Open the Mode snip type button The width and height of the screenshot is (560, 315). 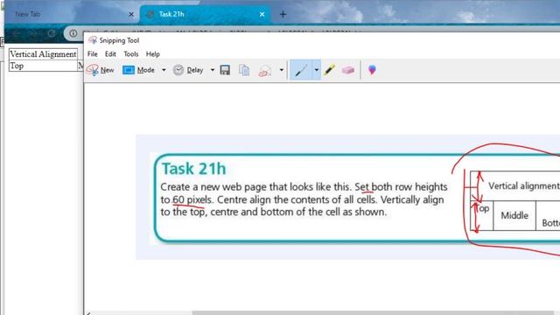[x=138, y=70]
